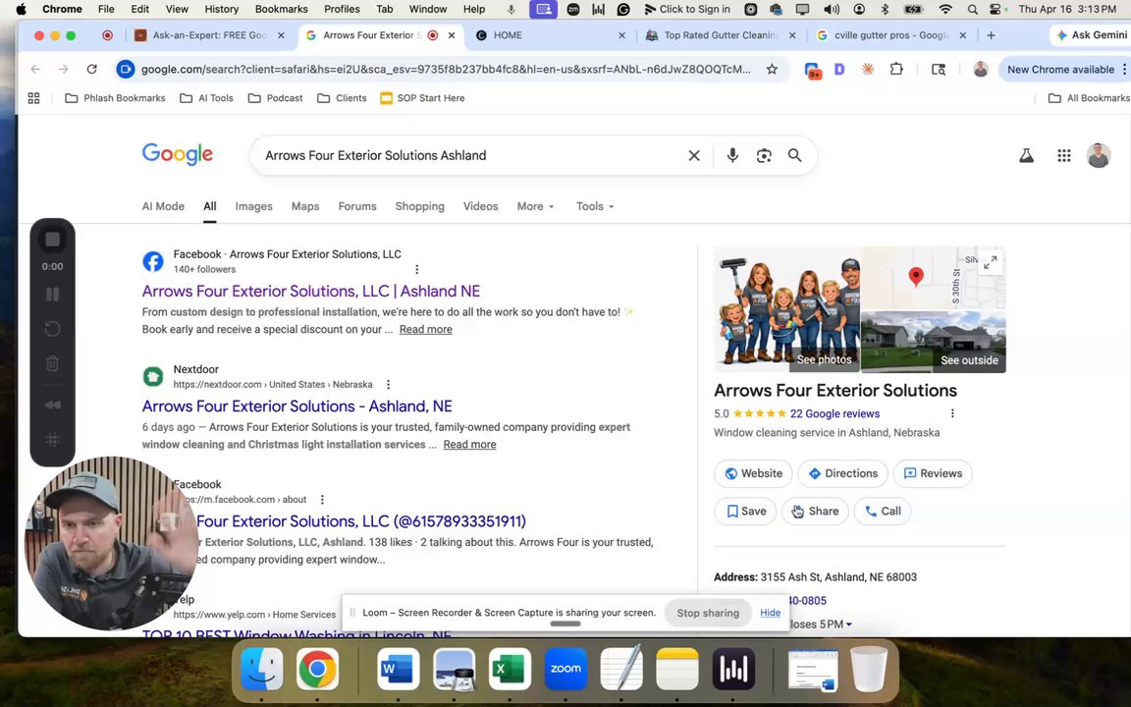
Task: Click inside the Google search input field
Action: 469,155
